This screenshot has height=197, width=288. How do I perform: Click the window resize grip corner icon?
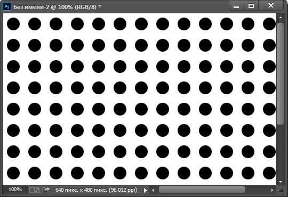point(281,190)
